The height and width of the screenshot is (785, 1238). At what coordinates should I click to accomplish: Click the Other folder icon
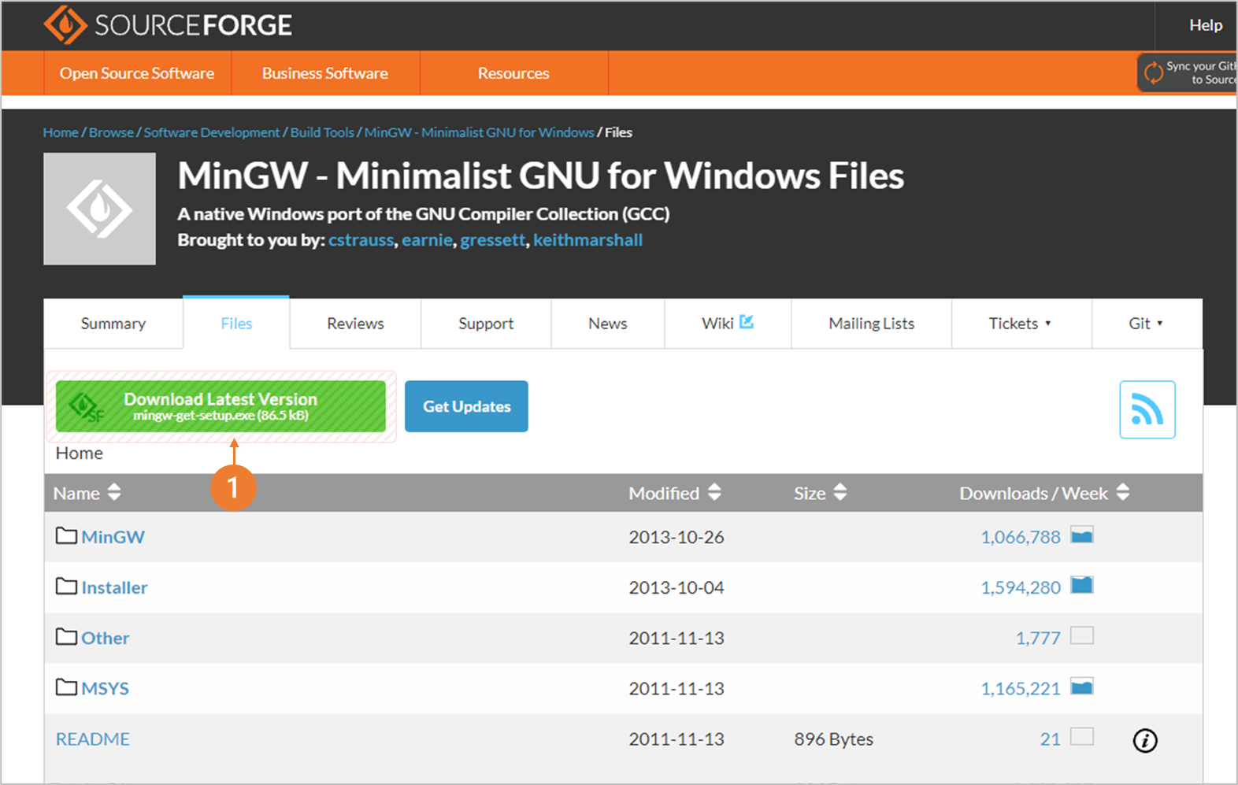coord(66,637)
